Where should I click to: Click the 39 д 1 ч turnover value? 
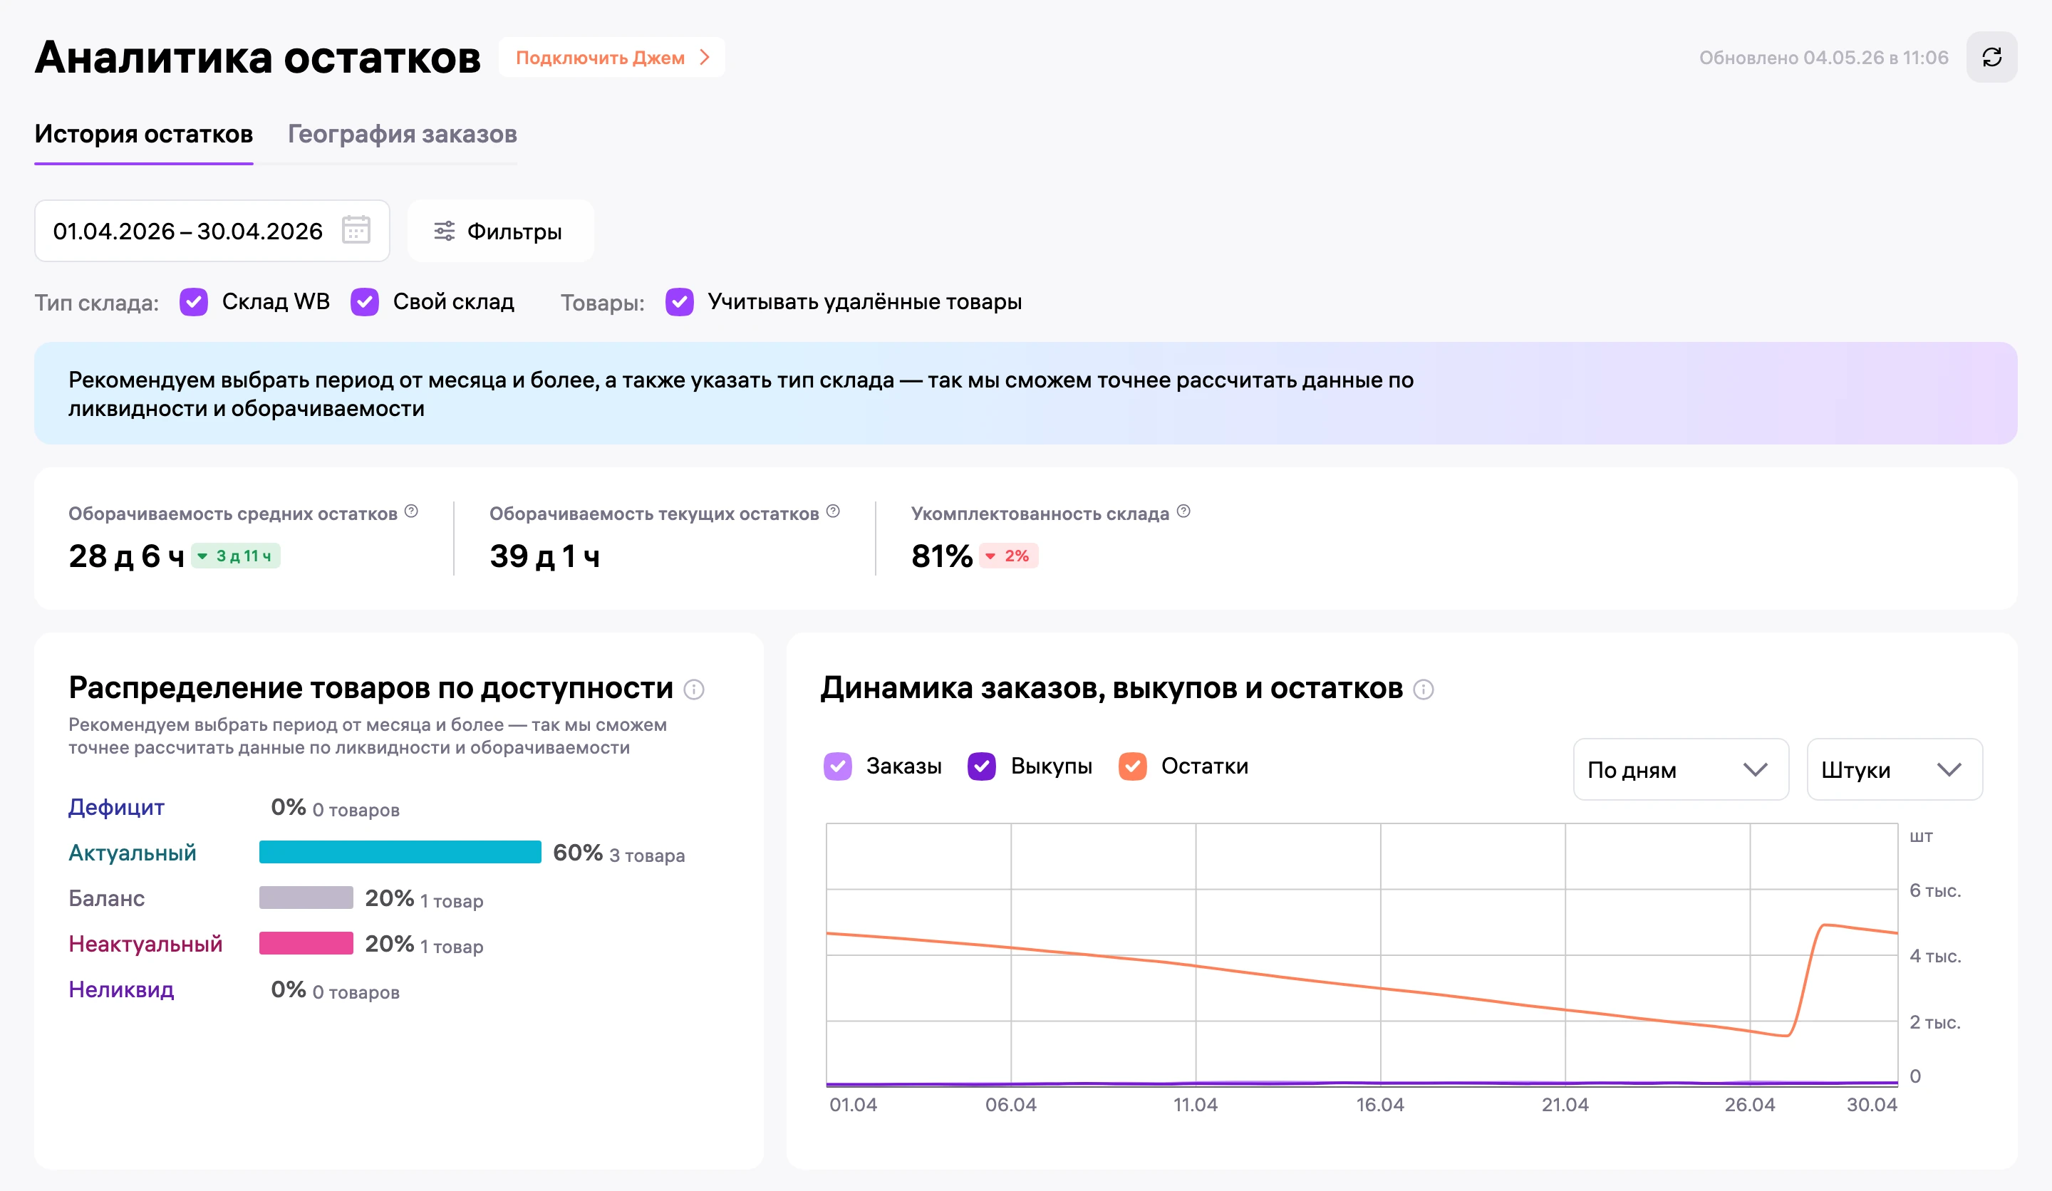545,556
